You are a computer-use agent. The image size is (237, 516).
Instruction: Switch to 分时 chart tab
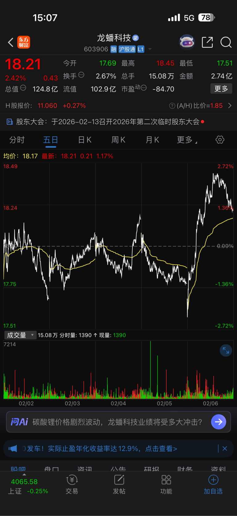tap(17, 140)
